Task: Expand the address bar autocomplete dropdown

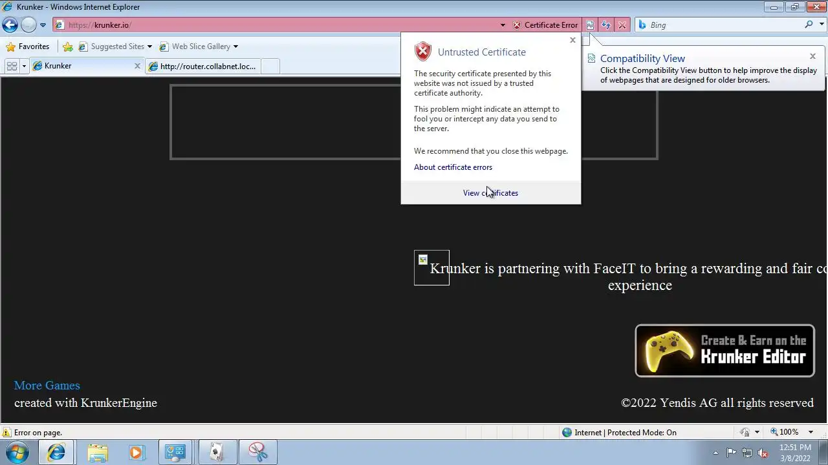Action: coord(503,25)
